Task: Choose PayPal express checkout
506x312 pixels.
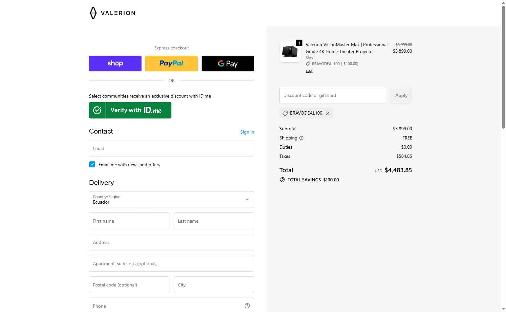Action: point(171,64)
